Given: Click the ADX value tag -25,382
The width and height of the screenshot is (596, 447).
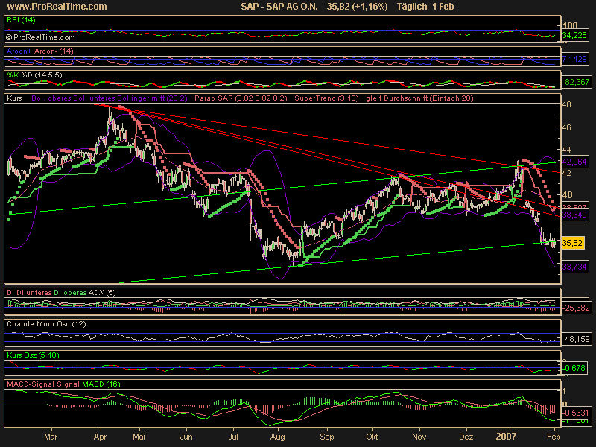Looking at the screenshot, I should pyautogui.click(x=574, y=307).
